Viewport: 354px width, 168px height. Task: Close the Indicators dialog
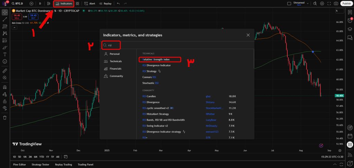248,35
